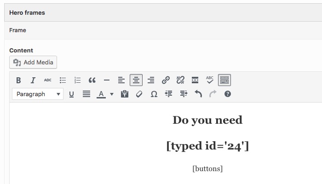Toggle italic formatting
The width and height of the screenshot is (322, 184).
tap(33, 80)
